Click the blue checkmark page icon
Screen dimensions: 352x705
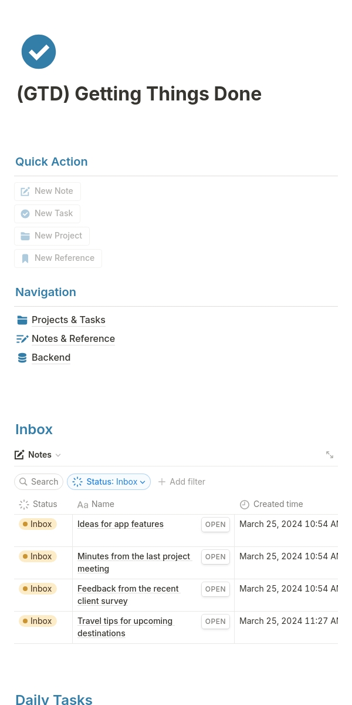coord(39,52)
